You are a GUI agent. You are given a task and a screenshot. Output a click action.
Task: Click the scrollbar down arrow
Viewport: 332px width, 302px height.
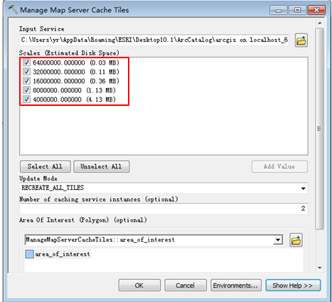pos(320,268)
